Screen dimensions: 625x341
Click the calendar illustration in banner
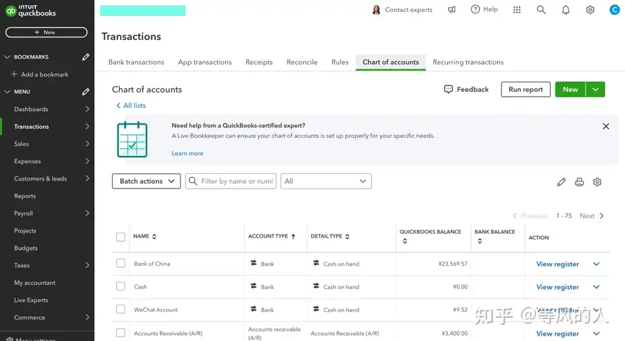[x=132, y=139]
